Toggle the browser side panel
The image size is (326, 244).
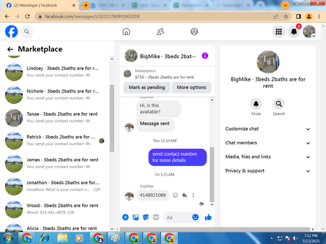click(x=299, y=16)
